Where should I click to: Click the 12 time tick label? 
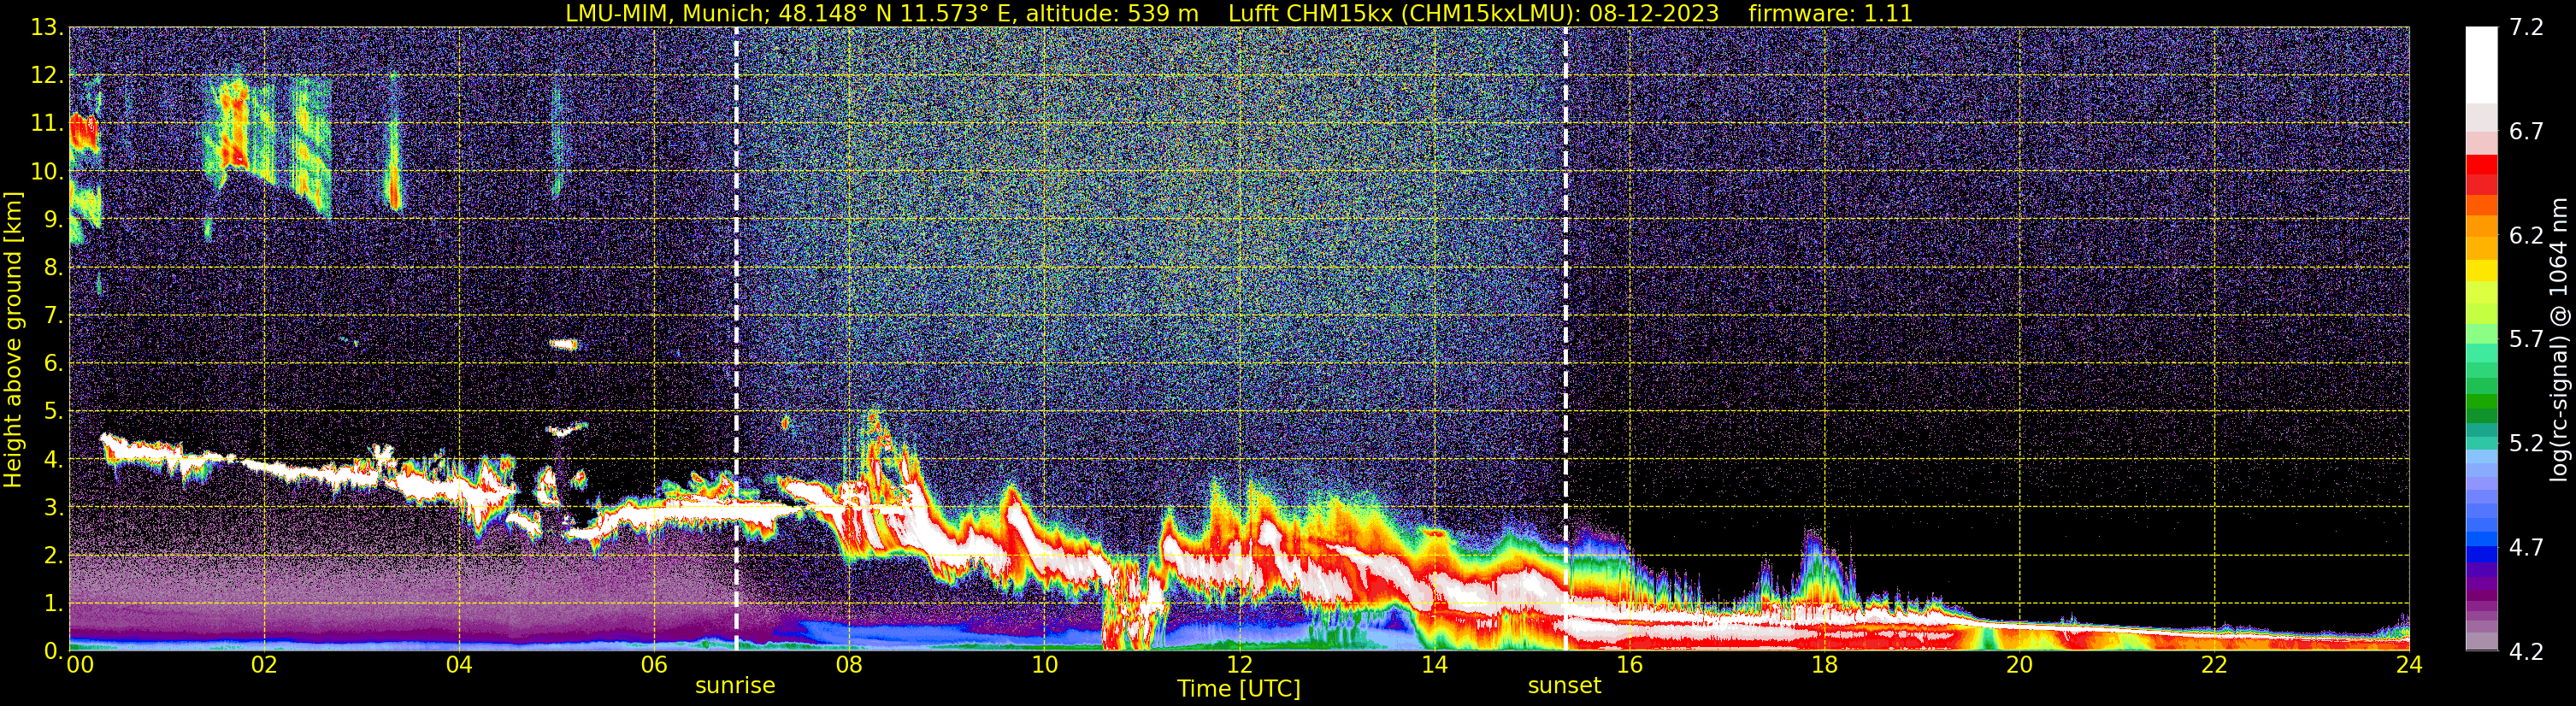[1239, 665]
